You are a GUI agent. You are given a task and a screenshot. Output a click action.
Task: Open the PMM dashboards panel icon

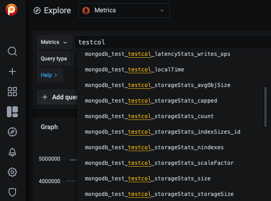(12, 112)
